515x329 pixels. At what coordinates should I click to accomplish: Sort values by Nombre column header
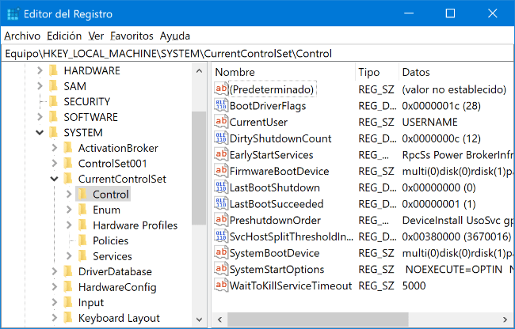pyautogui.click(x=284, y=72)
